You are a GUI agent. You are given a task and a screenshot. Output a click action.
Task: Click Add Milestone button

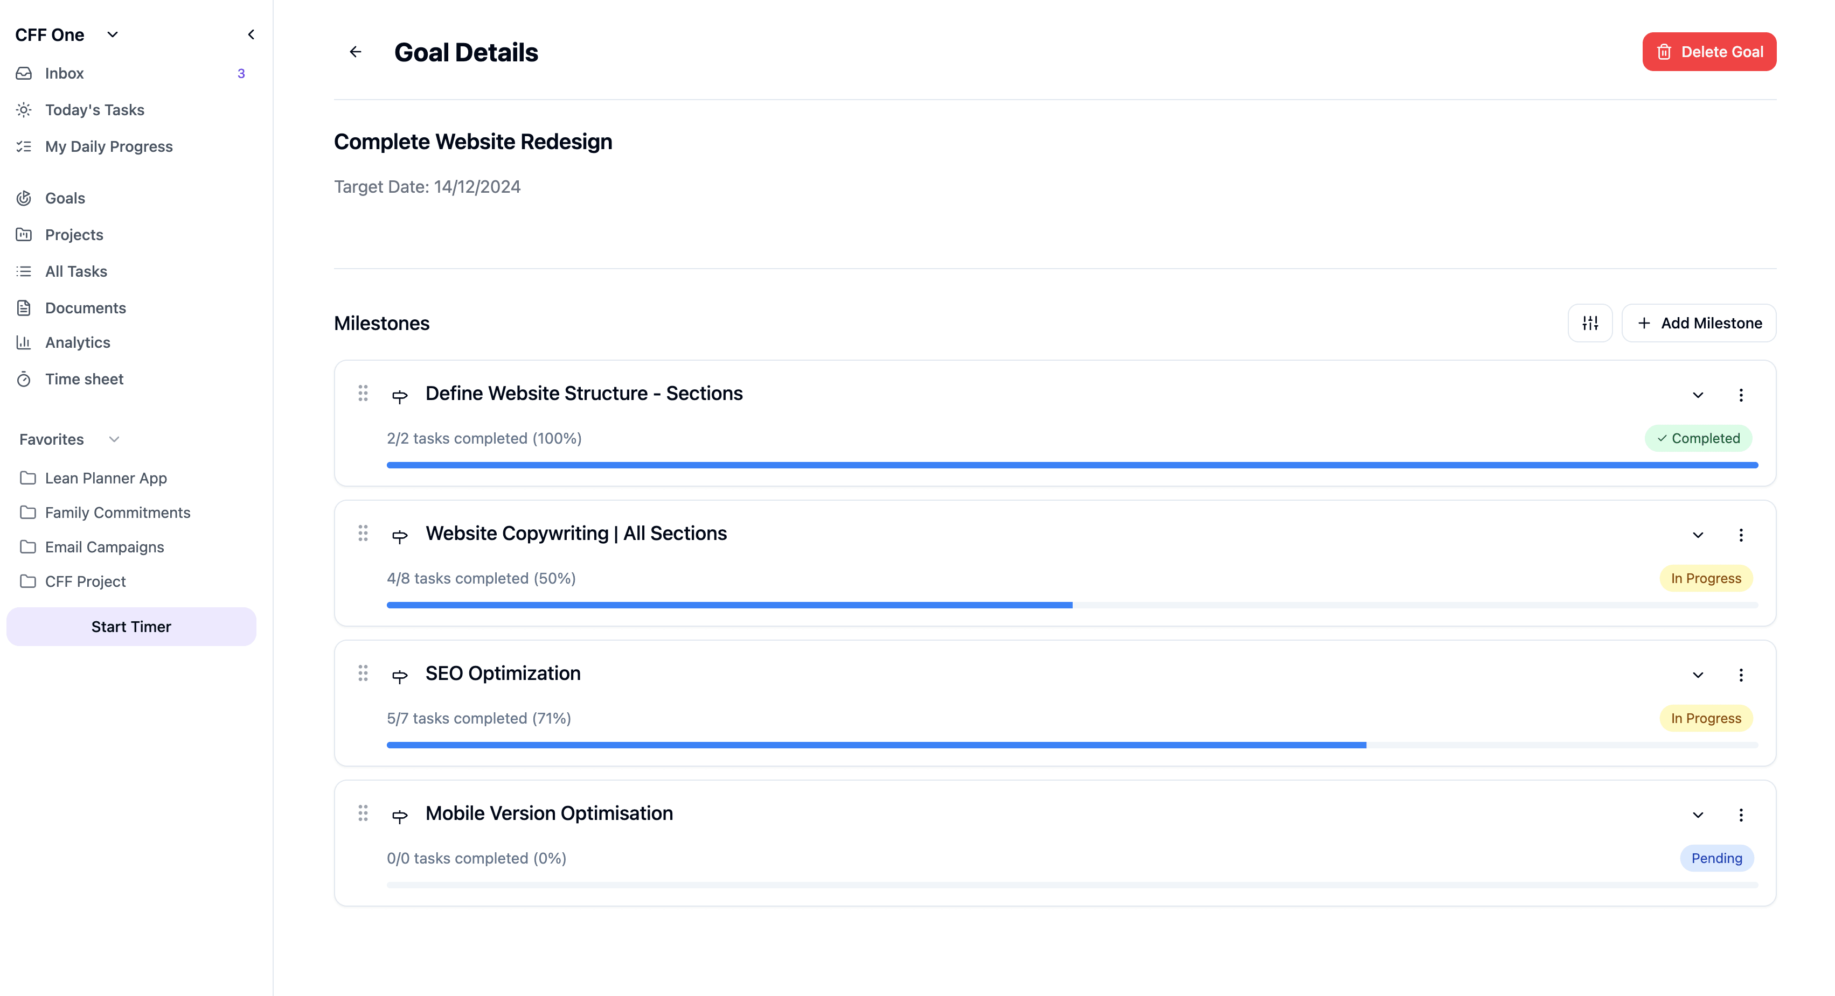click(x=1698, y=323)
